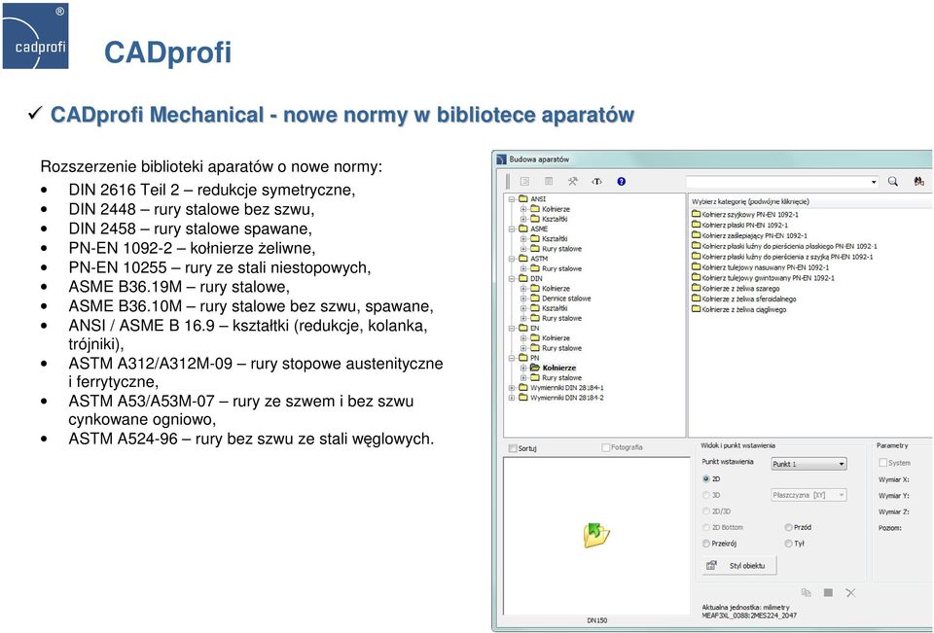Screen dimensions: 934x633
Task: Click folder icon of Kołnierze z żeliwa szarego
Action: point(696,288)
